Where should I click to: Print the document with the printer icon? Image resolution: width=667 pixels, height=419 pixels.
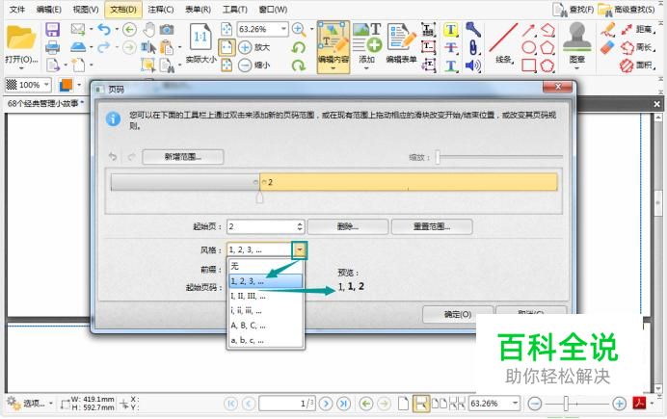(x=52, y=47)
